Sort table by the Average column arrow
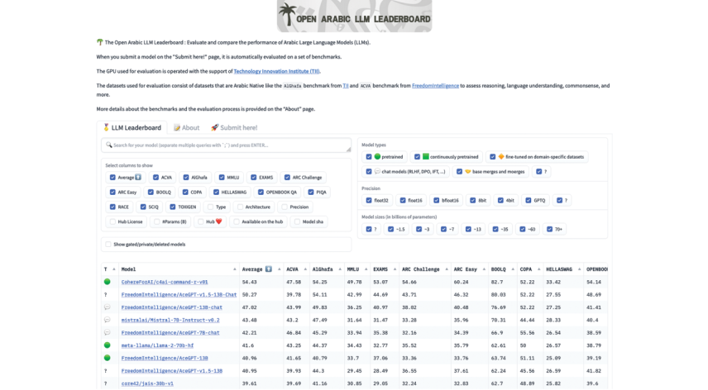This screenshot has width=708, height=390. coord(279,269)
